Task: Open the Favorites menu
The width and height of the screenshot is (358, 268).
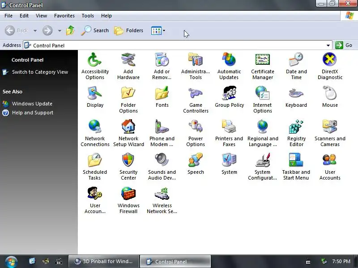Action: click(64, 16)
